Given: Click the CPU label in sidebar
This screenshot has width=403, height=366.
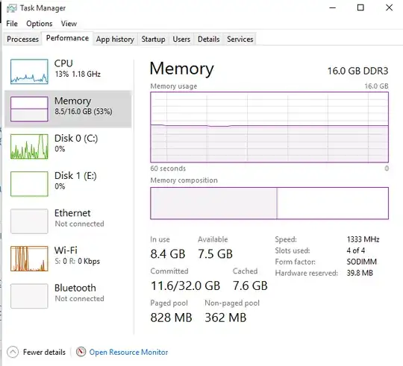Looking at the screenshot, I should [x=63, y=63].
